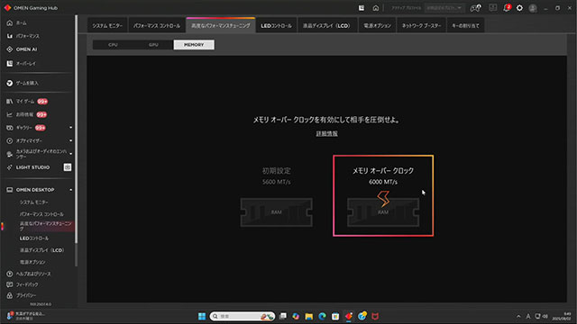Click the layout window icon in title bar

[x=493, y=8]
